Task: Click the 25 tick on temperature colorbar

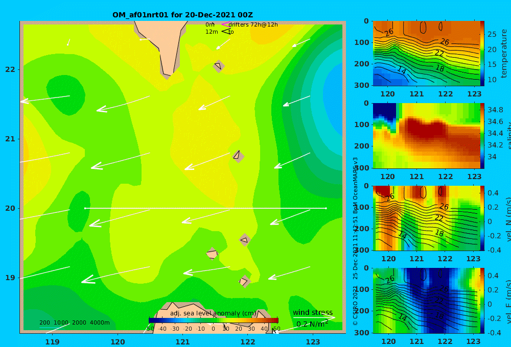Action: (x=492, y=34)
